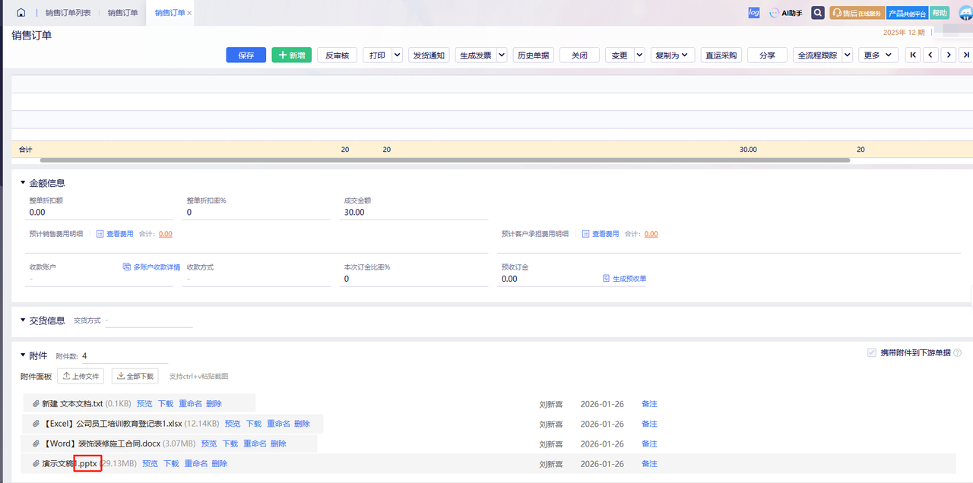Viewport: 973px width, 483px height.
Task: Click 全部下载 button
Action: 135,376
